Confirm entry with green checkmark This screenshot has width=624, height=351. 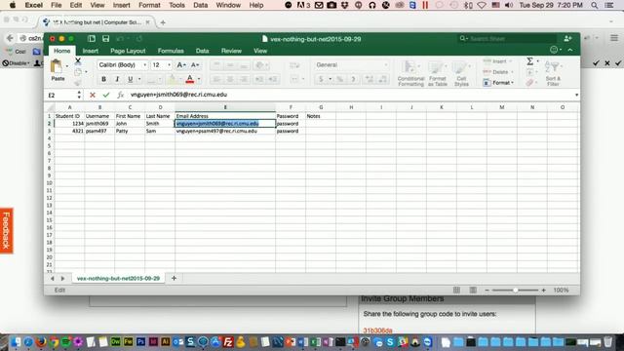pyautogui.click(x=106, y=95)
